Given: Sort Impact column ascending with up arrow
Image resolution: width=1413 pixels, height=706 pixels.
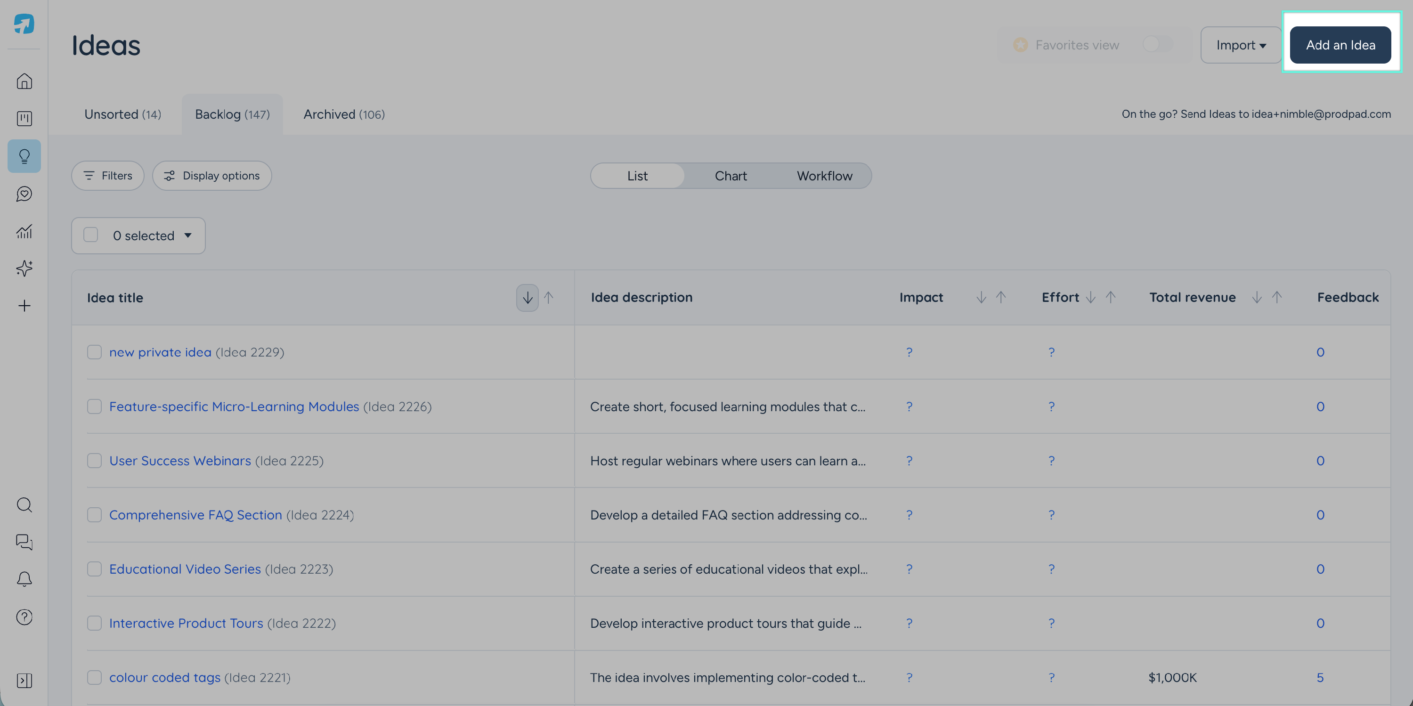Looking at the screenshot, I should click(1001, 297).
